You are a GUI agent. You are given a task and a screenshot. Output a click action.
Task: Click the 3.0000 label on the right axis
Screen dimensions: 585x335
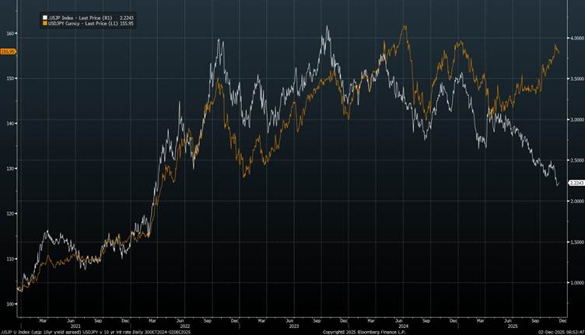[x=576, y=120]
